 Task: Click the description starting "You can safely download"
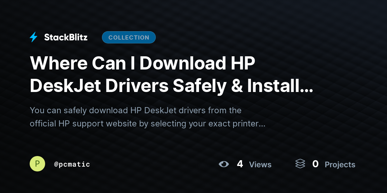(147, 117)
